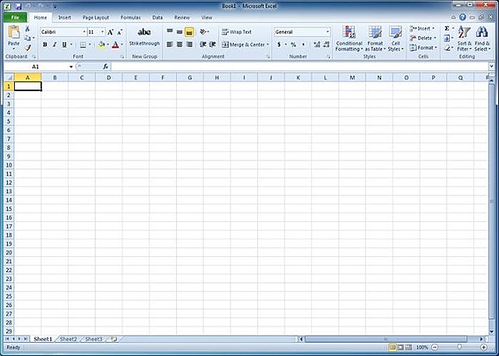Open Cell Styles gallery

pos(395,39)
